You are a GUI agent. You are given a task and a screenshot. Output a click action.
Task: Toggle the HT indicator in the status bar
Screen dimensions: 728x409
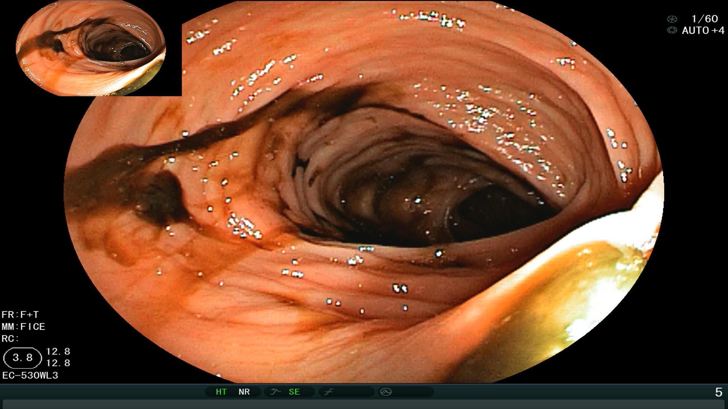(x=221, y=392)
